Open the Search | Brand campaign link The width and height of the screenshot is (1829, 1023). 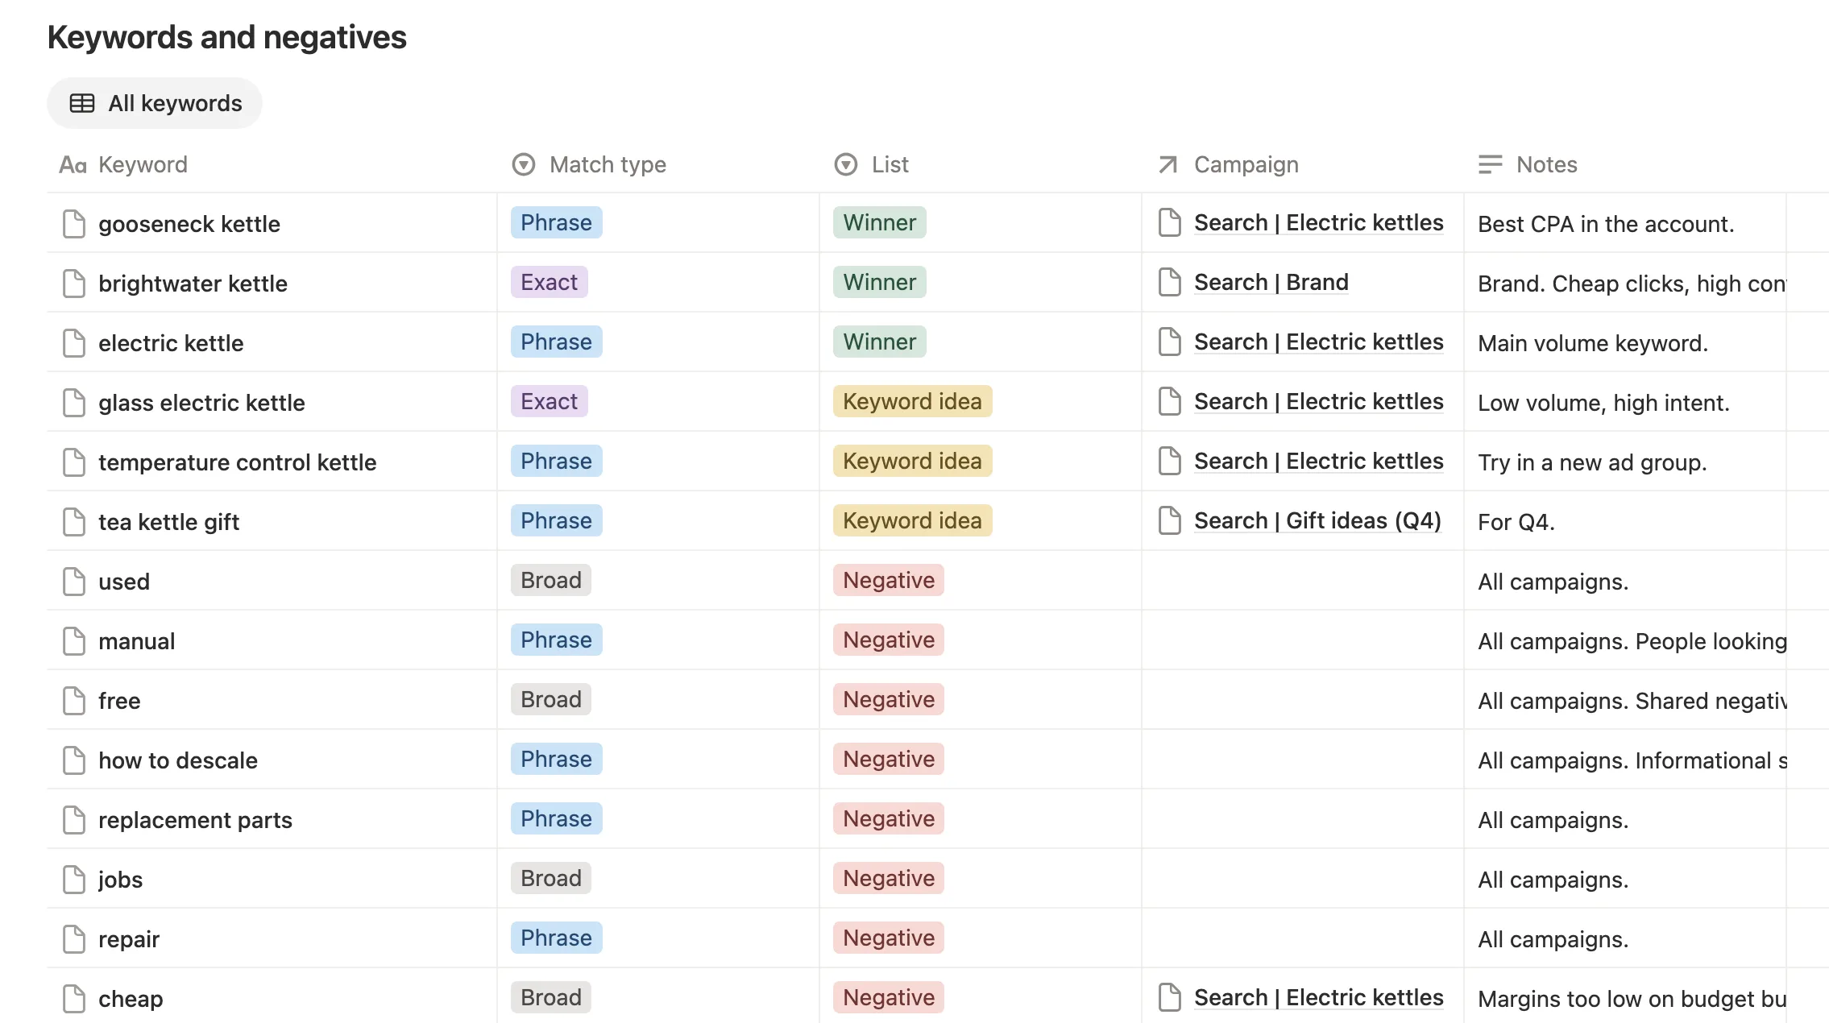pos(1271,282)
